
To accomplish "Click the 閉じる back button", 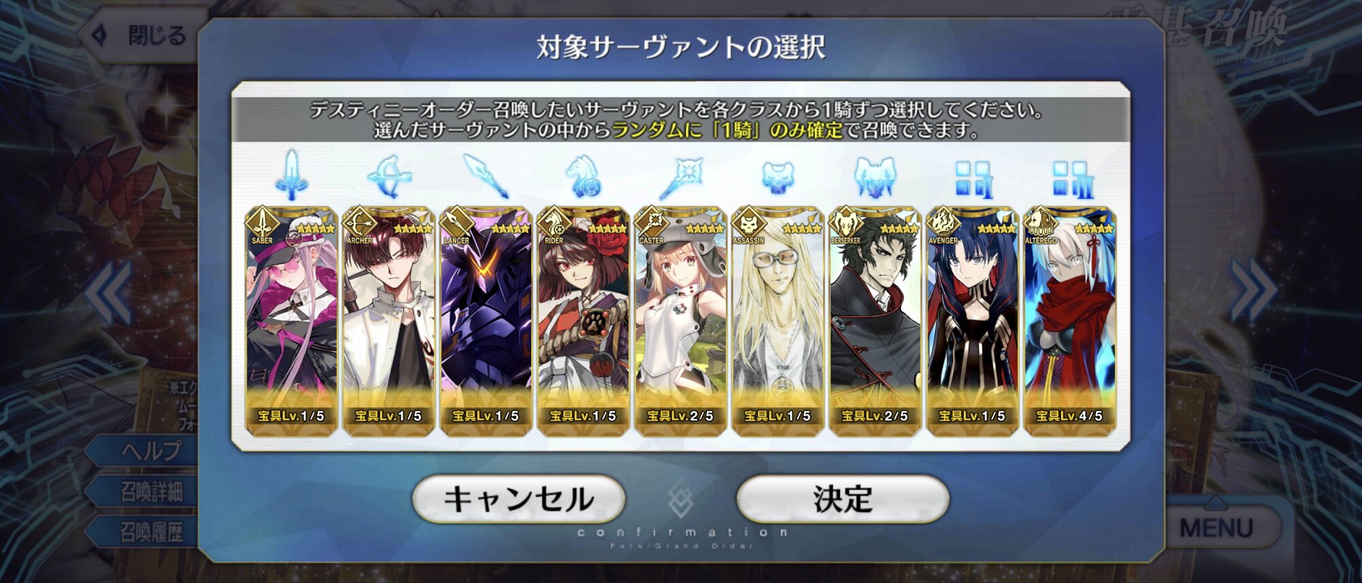I will (x=143, y=35).
